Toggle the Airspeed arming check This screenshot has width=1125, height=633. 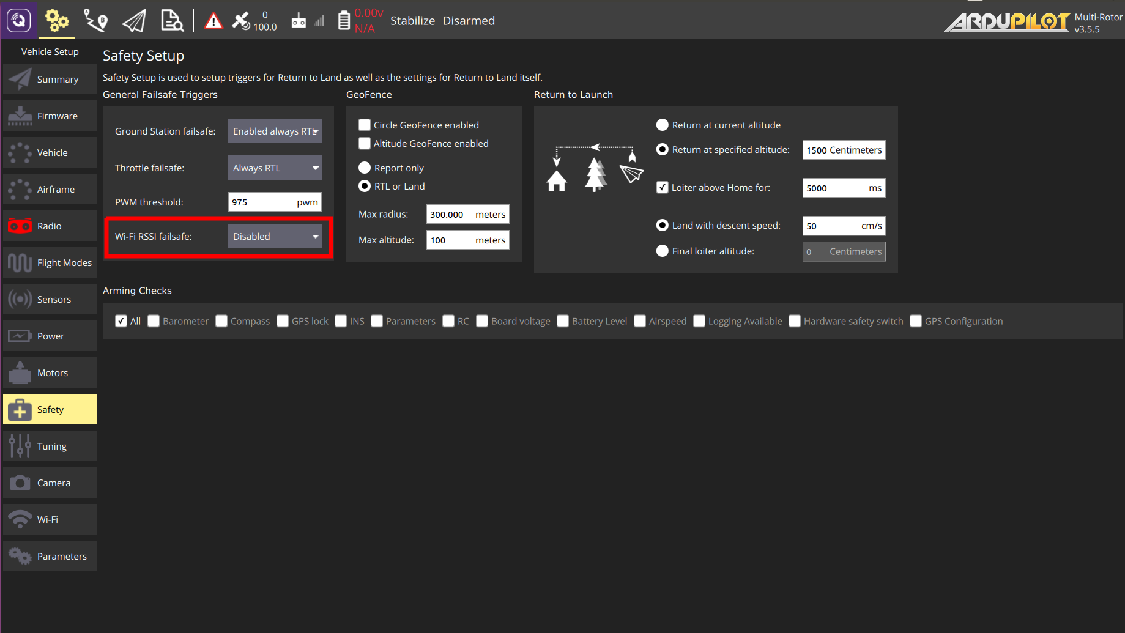point(640,321)
